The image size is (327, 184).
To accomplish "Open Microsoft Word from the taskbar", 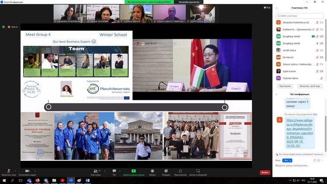I will [x=87, y=180].
